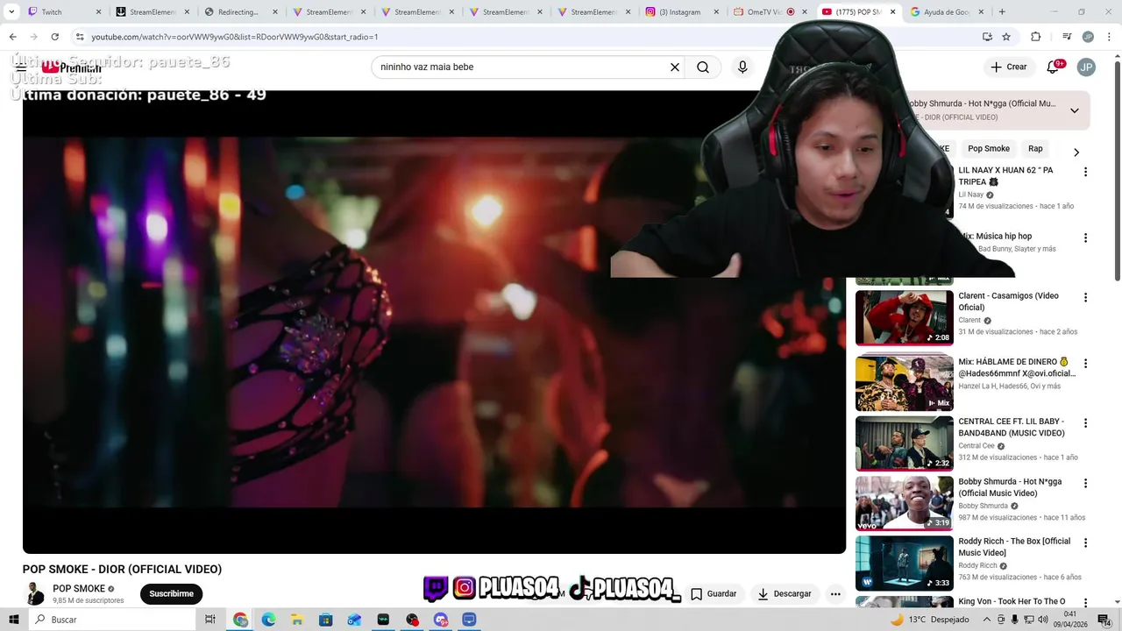Start voice search with the microphone icon
Image resolution: width=1122 pixels, height=631 pixels.
tap(742, 67)
